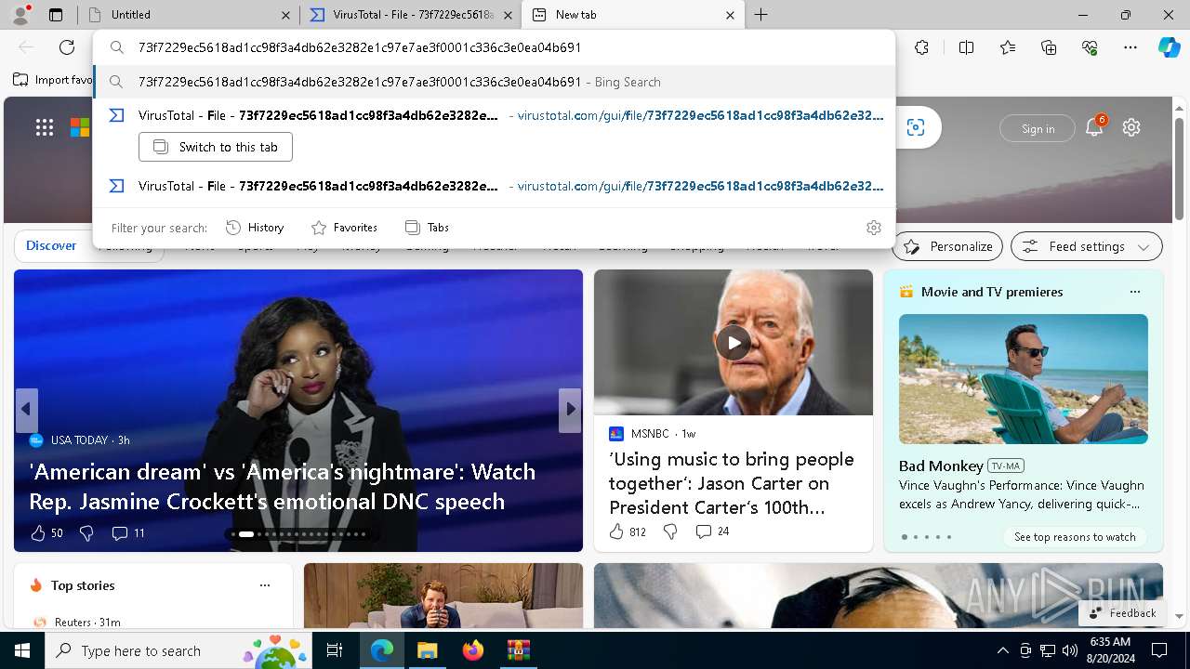Click See top reasons to watch
Image resolution: width=1190 pixels, height=669 pixels.
1075,537
